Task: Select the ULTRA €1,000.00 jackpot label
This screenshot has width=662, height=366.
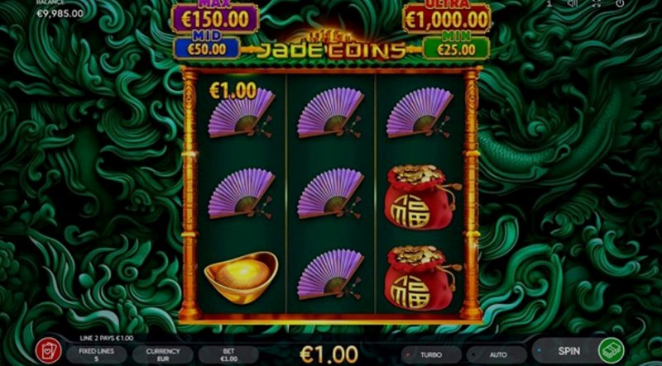Action: 447,17
